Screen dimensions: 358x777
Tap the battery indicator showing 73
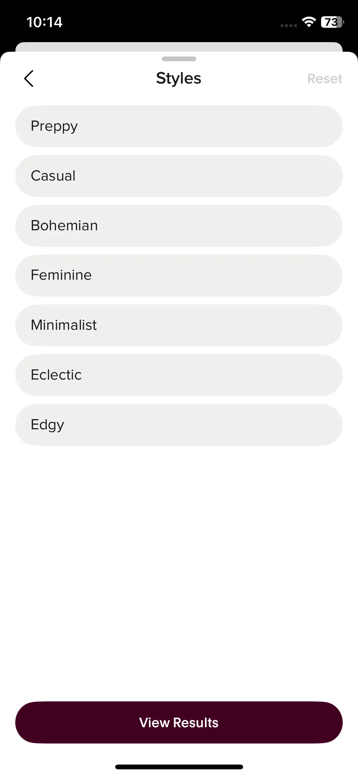tap(332, 22)
